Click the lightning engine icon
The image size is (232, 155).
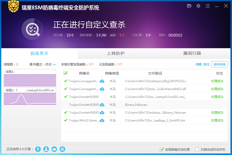[38, 149]
